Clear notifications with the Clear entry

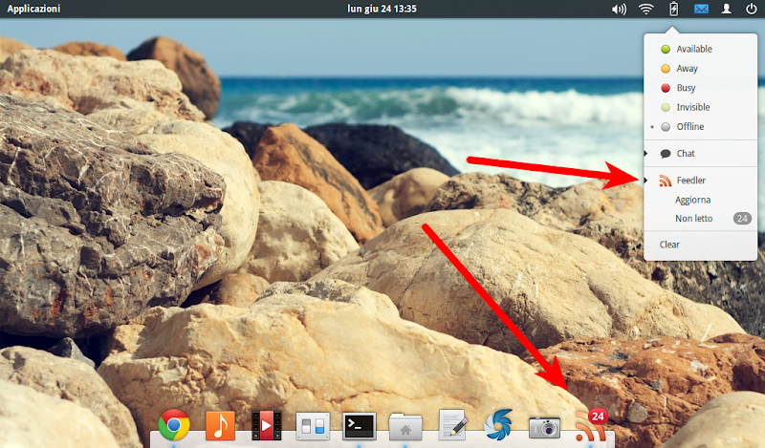(701, 245)
